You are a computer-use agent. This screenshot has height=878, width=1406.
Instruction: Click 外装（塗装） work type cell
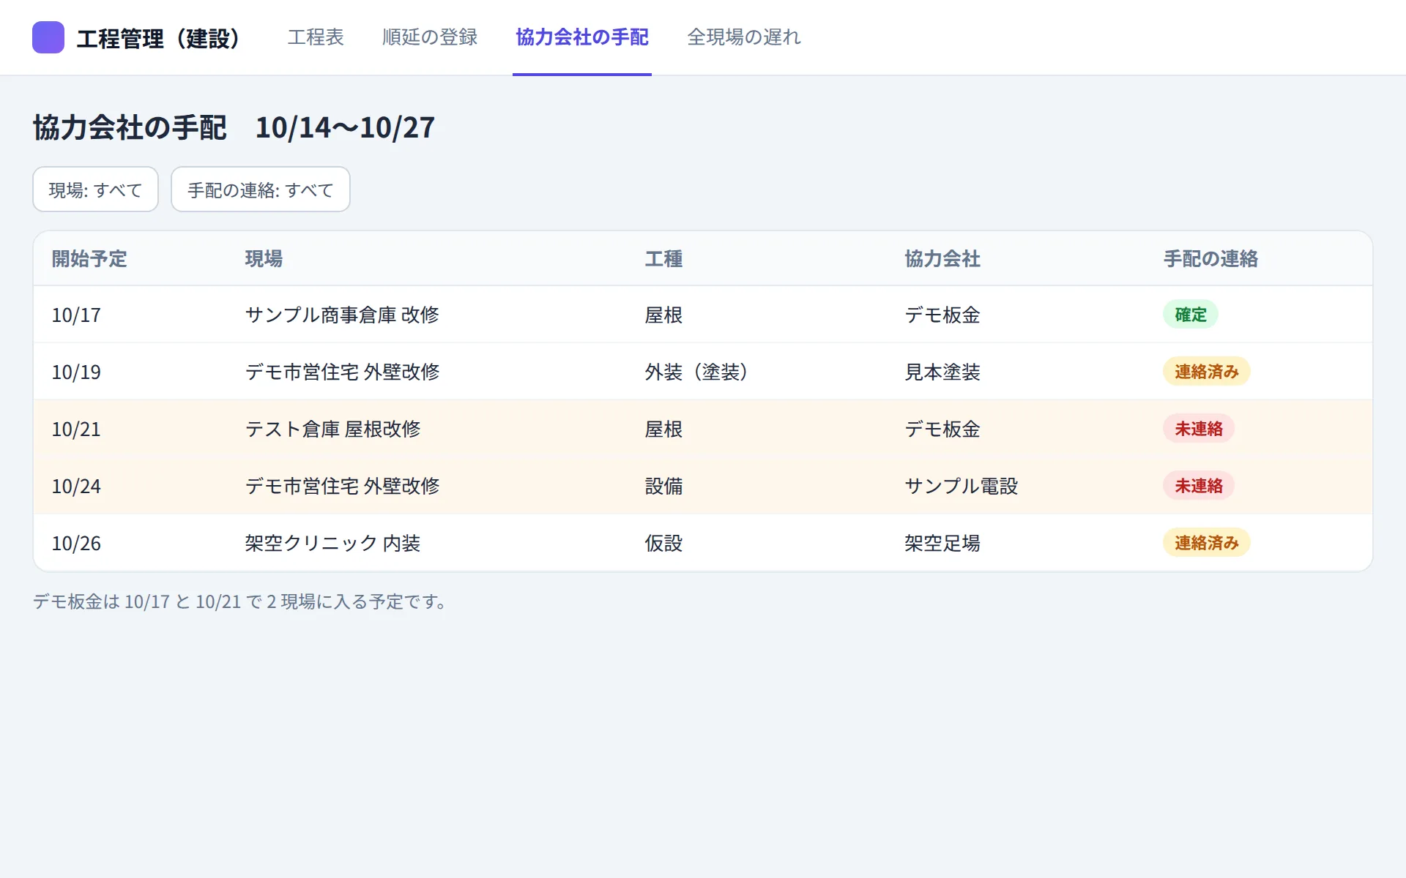click(696, 372)
